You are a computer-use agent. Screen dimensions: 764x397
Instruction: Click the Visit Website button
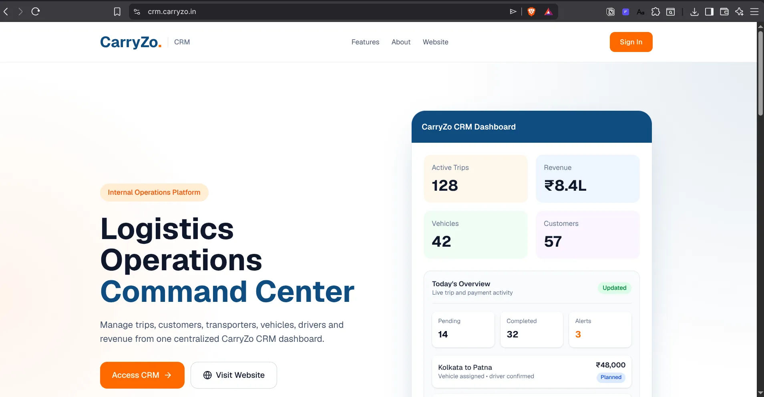coord(234,375)
